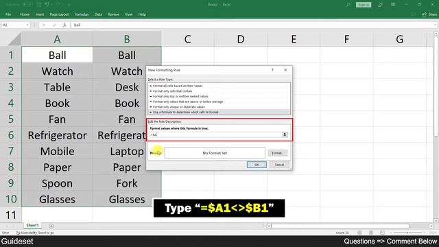Click the Select All corner triangle

pos(14,40)
